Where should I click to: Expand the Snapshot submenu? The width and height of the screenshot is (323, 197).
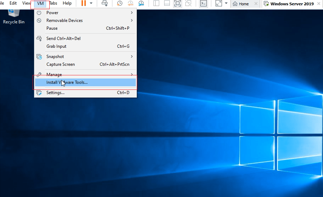pos(85,57)
